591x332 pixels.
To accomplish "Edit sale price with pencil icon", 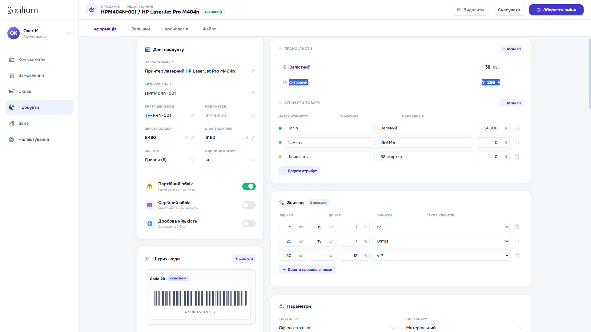I will [192, 138].
